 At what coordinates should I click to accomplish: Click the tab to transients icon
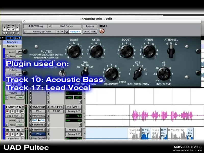pos(10,38)
